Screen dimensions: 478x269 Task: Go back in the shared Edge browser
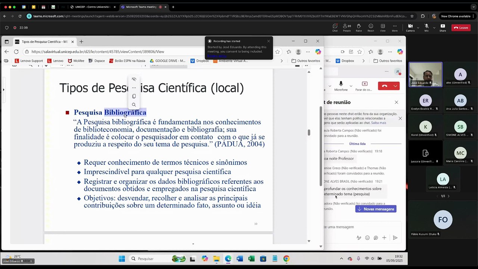[x=7, y=52]
